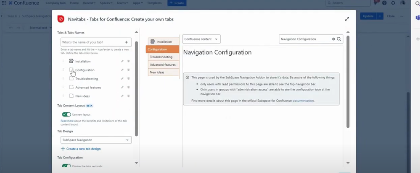Click the Navitabs red compass logo
This screenshot has height=173, width=420.
pyautogui.click(x=61, y=19)
